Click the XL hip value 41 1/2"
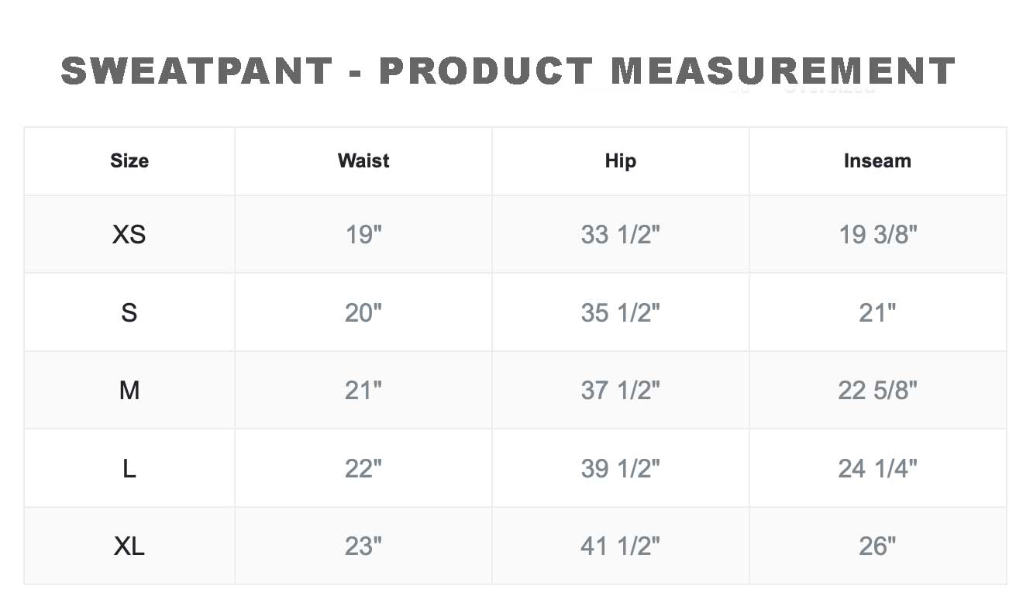The height and width of the screenshot is (610, 1016). pos(620,546)
